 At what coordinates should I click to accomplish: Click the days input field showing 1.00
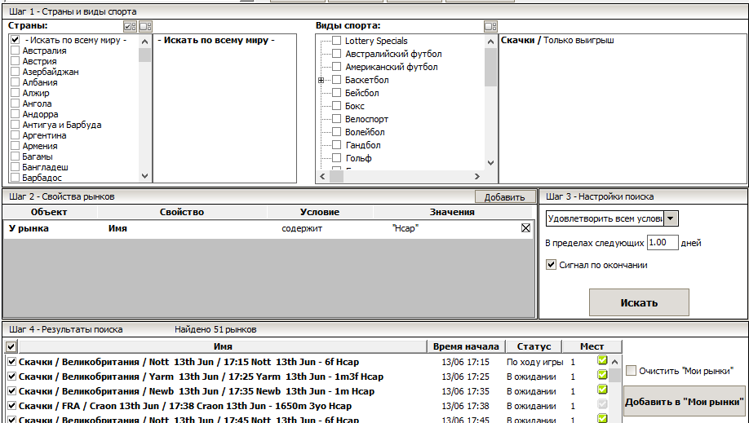(662, 243)
